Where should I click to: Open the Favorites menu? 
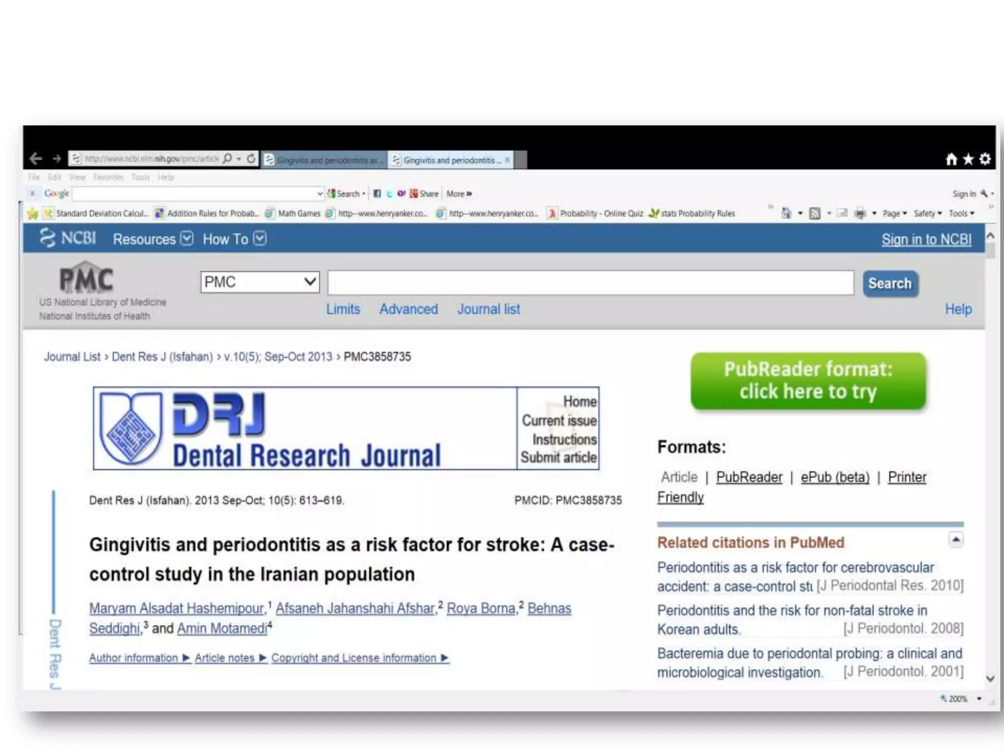point(108,177)
